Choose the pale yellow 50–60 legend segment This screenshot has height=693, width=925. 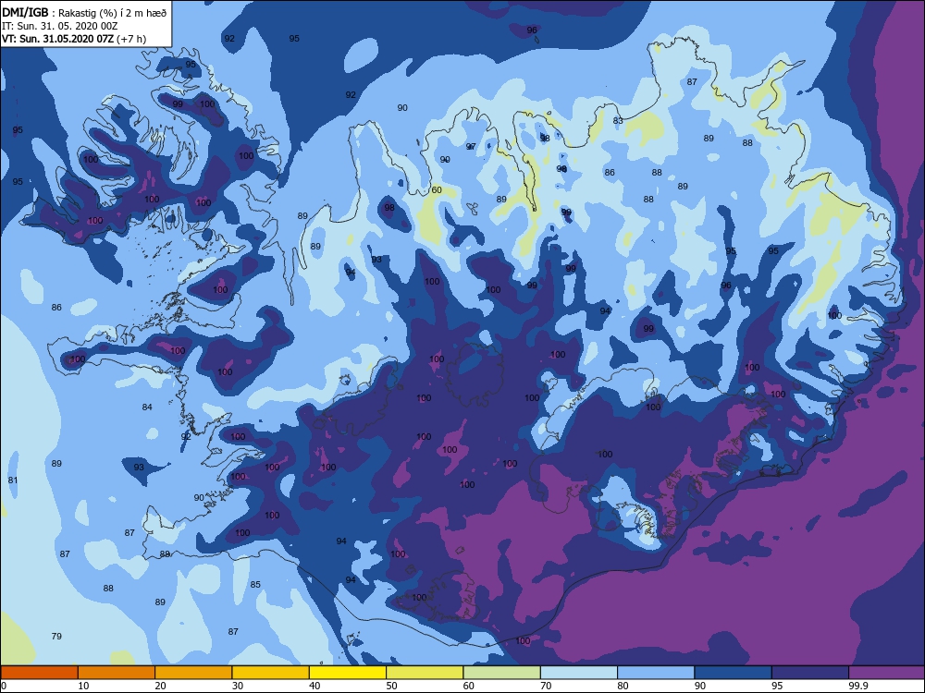tap(425, 673)
